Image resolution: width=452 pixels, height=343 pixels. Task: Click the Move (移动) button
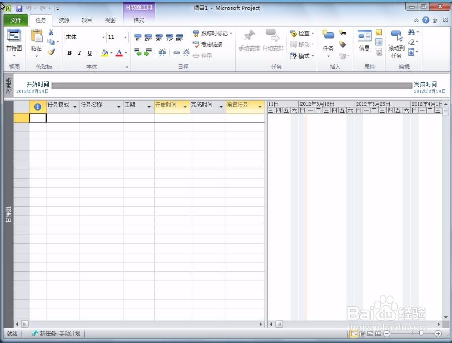302,44
